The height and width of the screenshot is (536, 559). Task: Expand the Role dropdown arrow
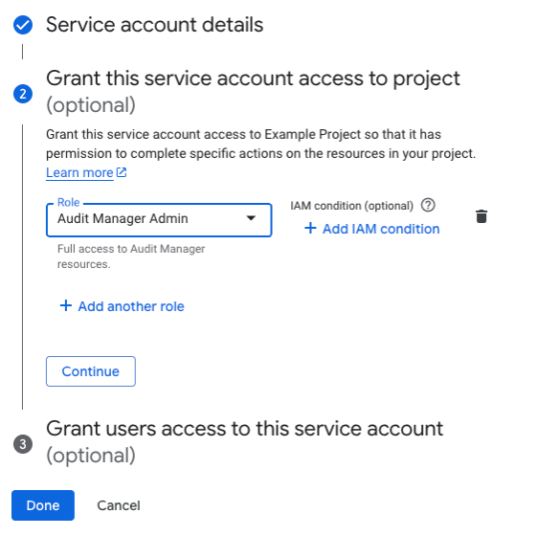tap(252, 218)
